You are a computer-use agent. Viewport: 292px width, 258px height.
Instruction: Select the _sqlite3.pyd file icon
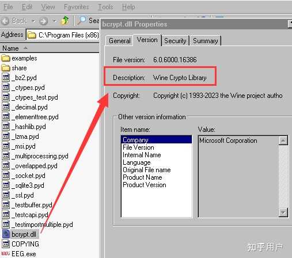[x=6, y=185]
